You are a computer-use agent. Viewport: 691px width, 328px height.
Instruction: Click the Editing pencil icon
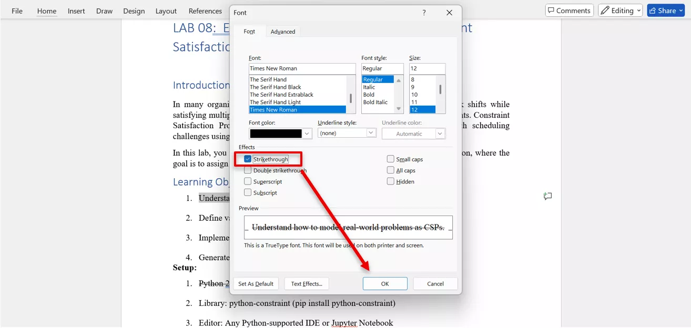pyautogui.click(x=606, y=10)
